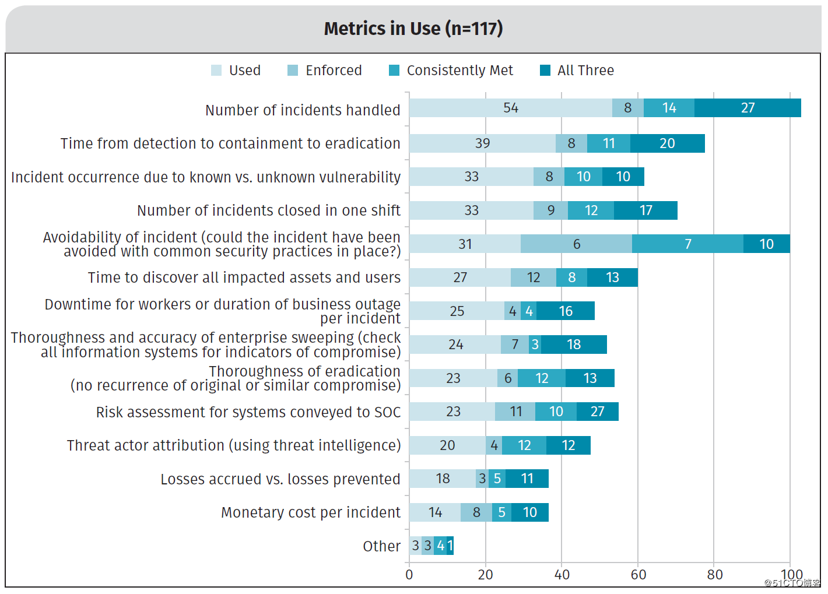Click the Consistently Met legend swatch
828x594 pixels.
tap(394, 71)
